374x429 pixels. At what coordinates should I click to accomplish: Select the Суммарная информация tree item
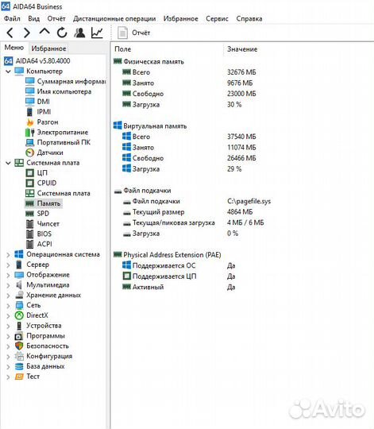[x=66, y=81]
